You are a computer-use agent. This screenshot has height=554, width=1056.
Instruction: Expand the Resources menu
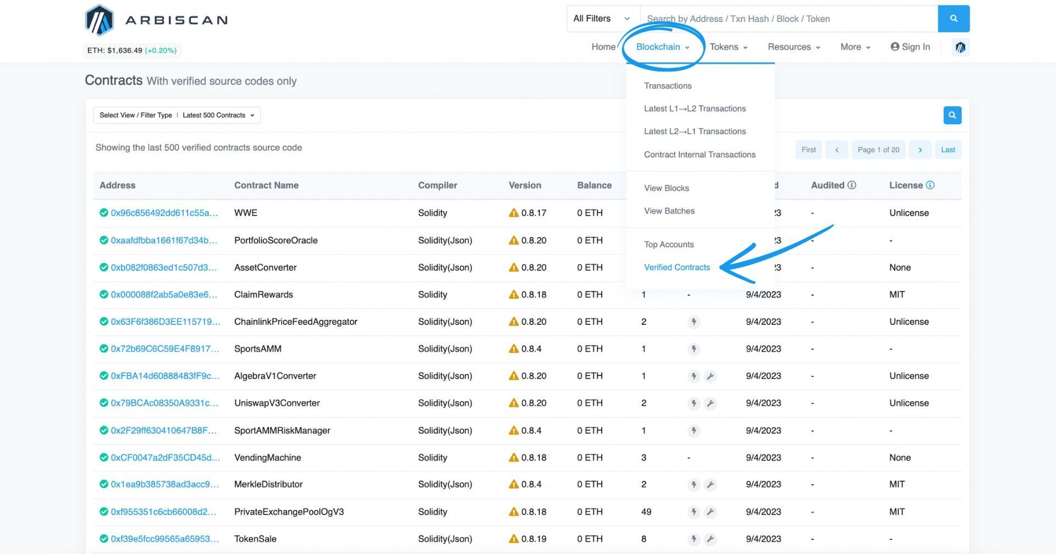(794, 47)
